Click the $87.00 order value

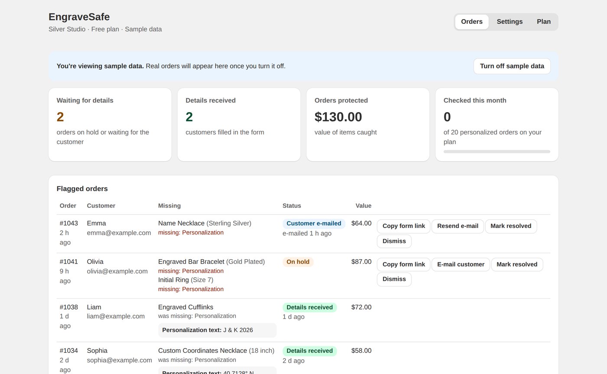coord(361,262)
